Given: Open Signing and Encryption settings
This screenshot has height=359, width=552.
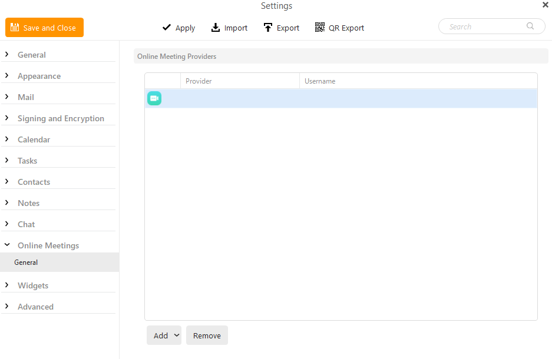Looking at the screenshot, I should coord(61,118).
